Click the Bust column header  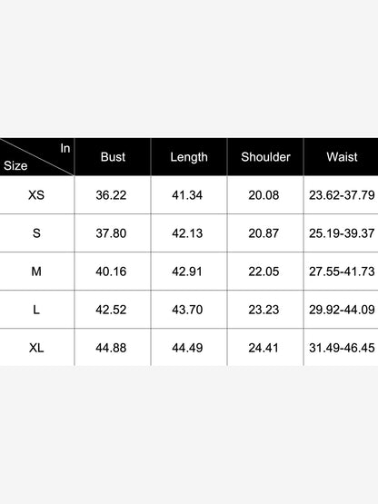click(113, 157)
